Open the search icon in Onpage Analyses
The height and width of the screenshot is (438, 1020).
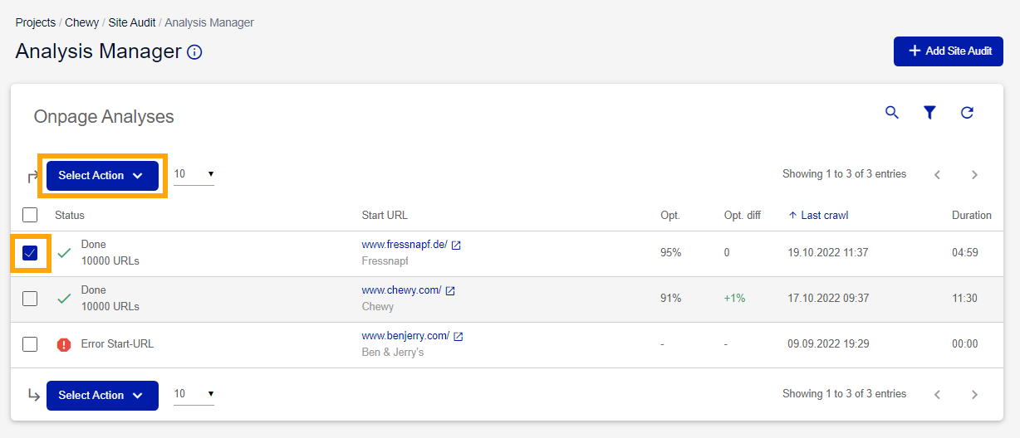pos(892,113)
